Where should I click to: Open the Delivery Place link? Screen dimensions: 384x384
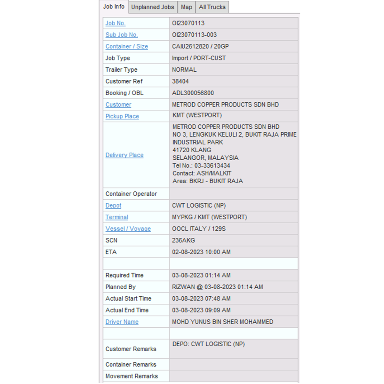point(124,155)
